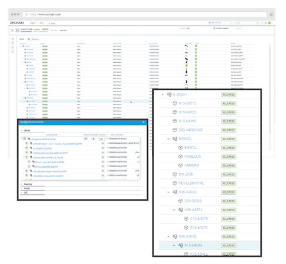Click part icon beside A15-50512 in enlarged tree
Image resolution: width=286 pixels, height=264 pixels.
[x=175, y=103]
